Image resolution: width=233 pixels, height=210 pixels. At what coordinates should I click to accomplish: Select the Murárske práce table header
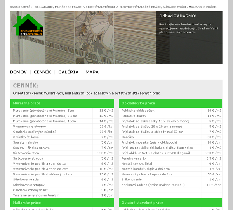point(62,103)
